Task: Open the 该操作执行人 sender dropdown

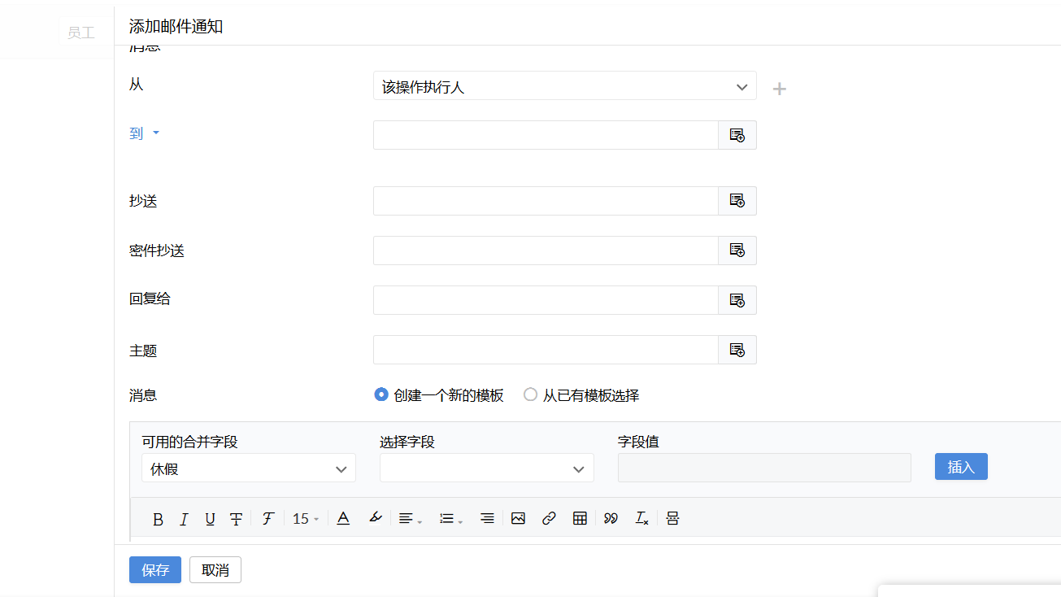Action: [x=564, y=86]
